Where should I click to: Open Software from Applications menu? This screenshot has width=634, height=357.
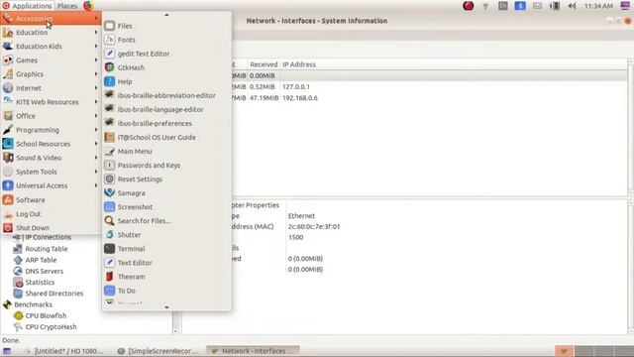[x=51, y=200]
